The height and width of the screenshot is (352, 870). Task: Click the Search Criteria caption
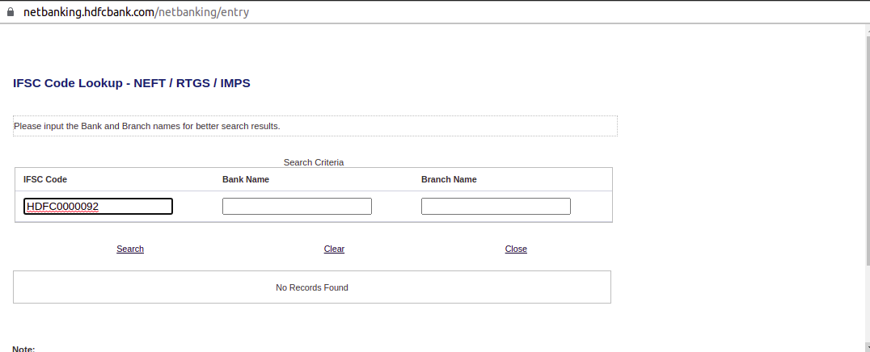click(314, 162)
